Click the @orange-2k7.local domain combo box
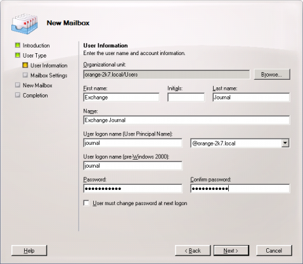Screen dimensions: 303x264 point(240,143)
